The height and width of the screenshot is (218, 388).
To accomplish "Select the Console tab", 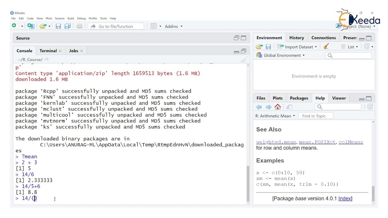I will pos(24,51).
